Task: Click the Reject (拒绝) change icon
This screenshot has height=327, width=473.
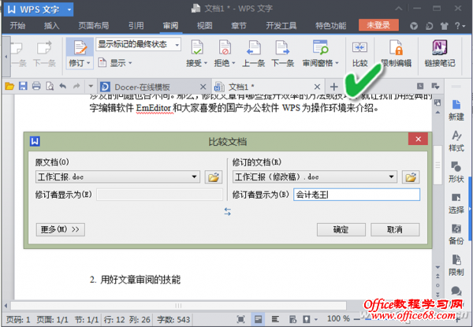Action: 225,47
